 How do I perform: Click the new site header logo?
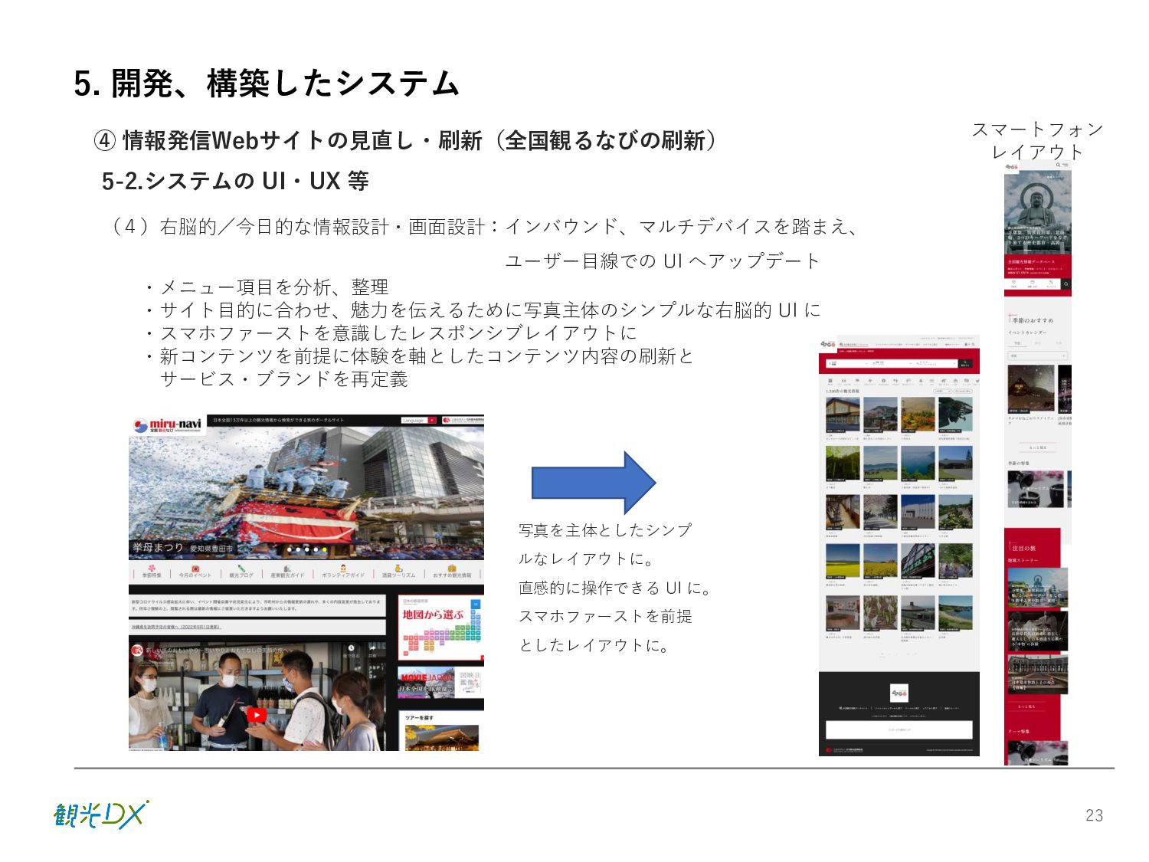[x=827, y=345]
